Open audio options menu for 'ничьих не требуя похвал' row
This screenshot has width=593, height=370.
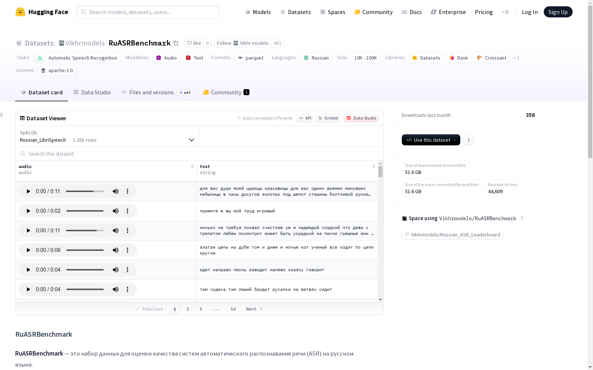127,231
